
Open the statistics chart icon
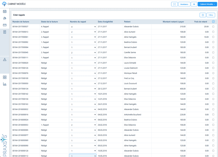pyautogui.click(x=5, y=84)
